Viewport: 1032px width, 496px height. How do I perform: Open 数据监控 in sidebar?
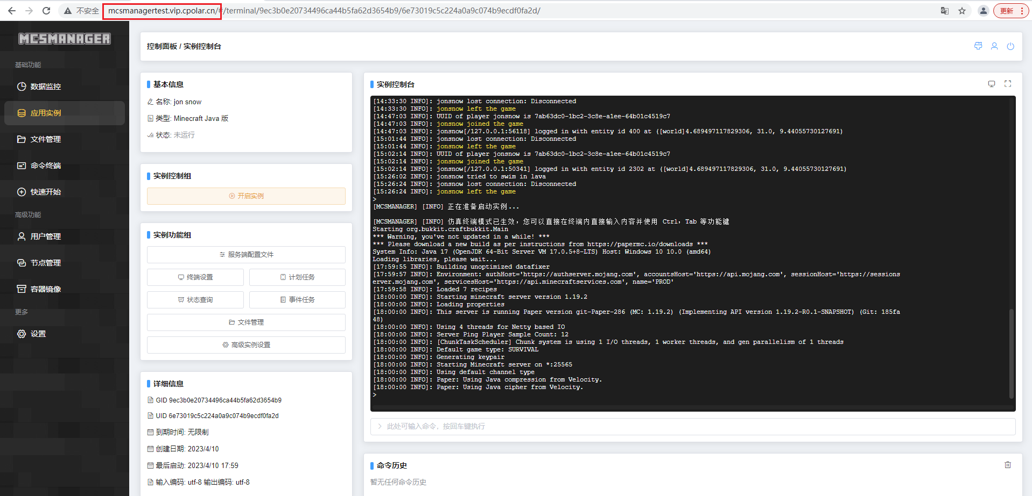(x=65, y=87)
